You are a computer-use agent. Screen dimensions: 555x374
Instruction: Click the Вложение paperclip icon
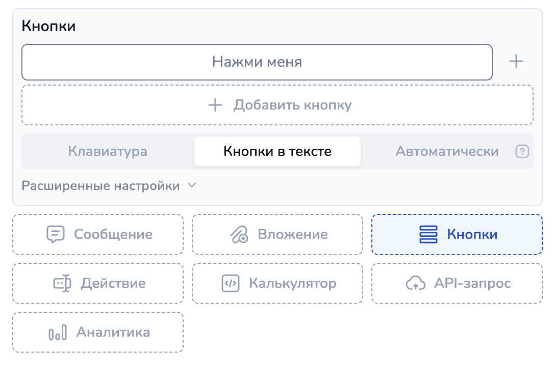[x=239, y=234]
